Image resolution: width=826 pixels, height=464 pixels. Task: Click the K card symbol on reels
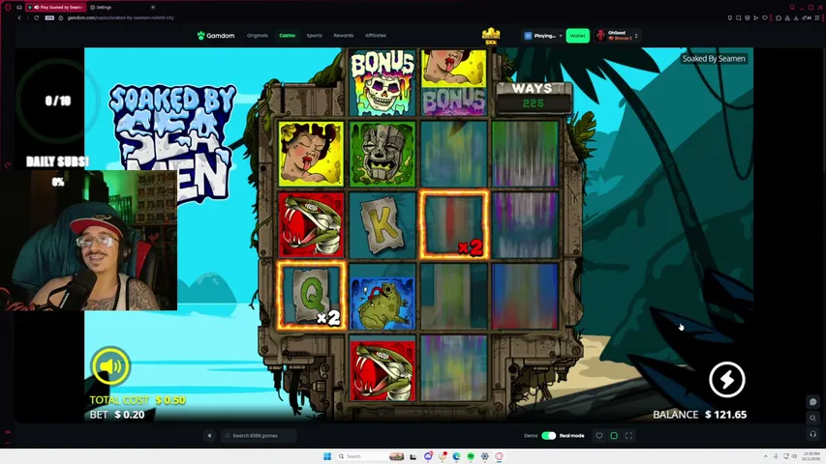click(382, 225)
